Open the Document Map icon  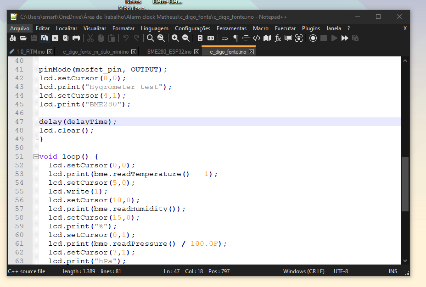tap(267, 38)
